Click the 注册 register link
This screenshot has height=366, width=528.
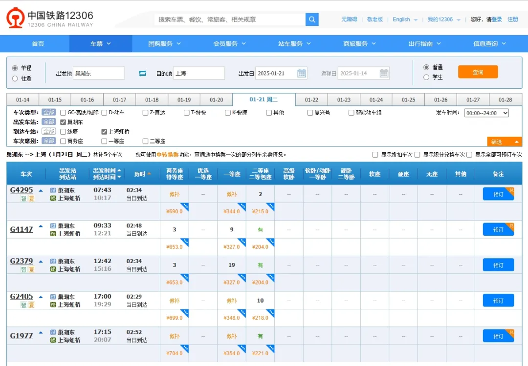512,20
